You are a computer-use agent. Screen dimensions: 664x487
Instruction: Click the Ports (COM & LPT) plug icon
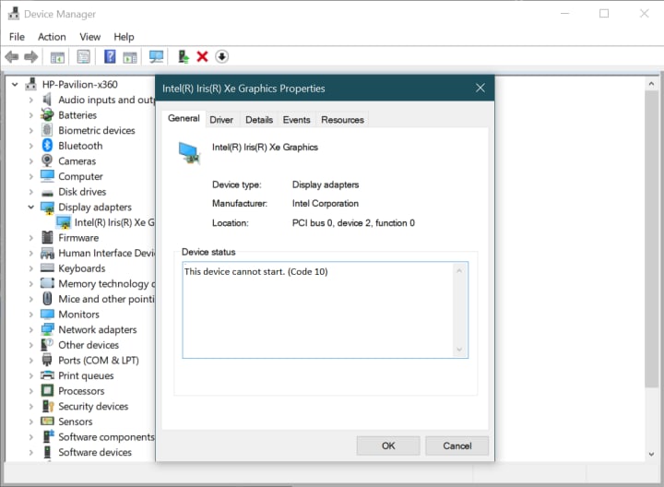(47, 360)
